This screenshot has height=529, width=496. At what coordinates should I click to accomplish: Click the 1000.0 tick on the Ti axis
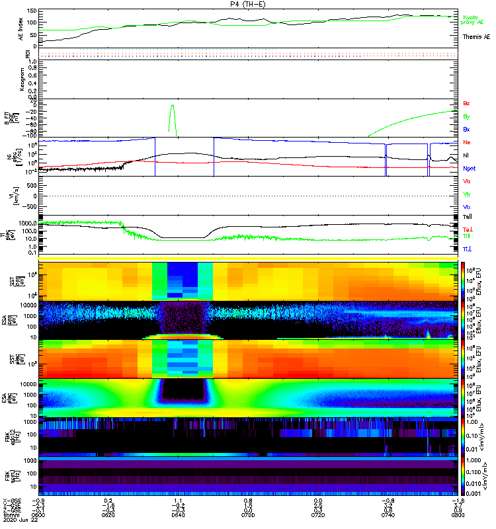[x=28, y=224]
